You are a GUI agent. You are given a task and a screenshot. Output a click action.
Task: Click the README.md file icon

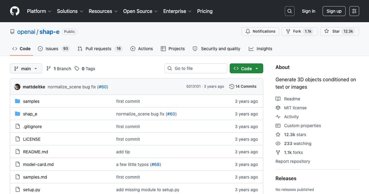(18, 152)
